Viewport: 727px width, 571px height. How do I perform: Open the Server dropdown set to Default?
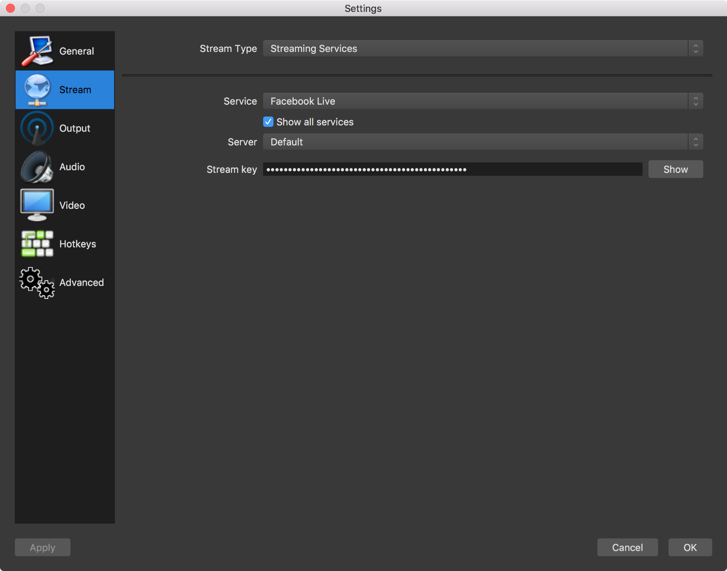(x=483, y=142)
